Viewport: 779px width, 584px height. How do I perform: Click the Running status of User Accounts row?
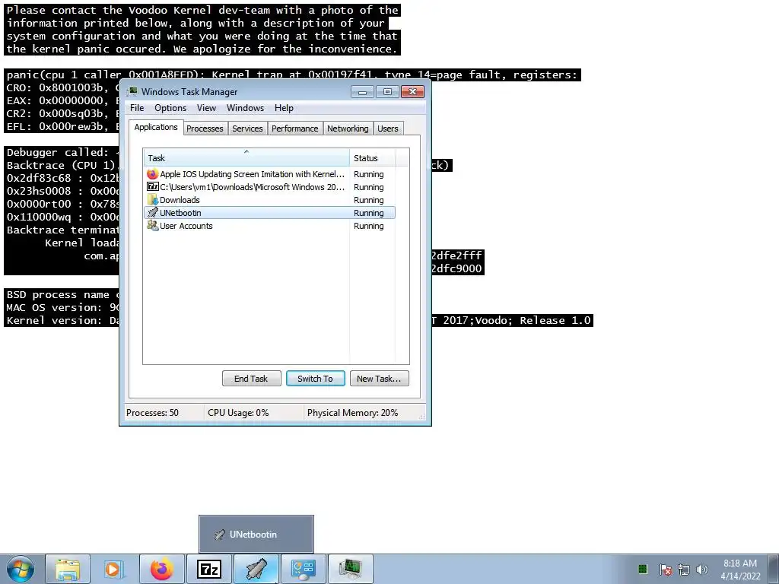point(369,225)
